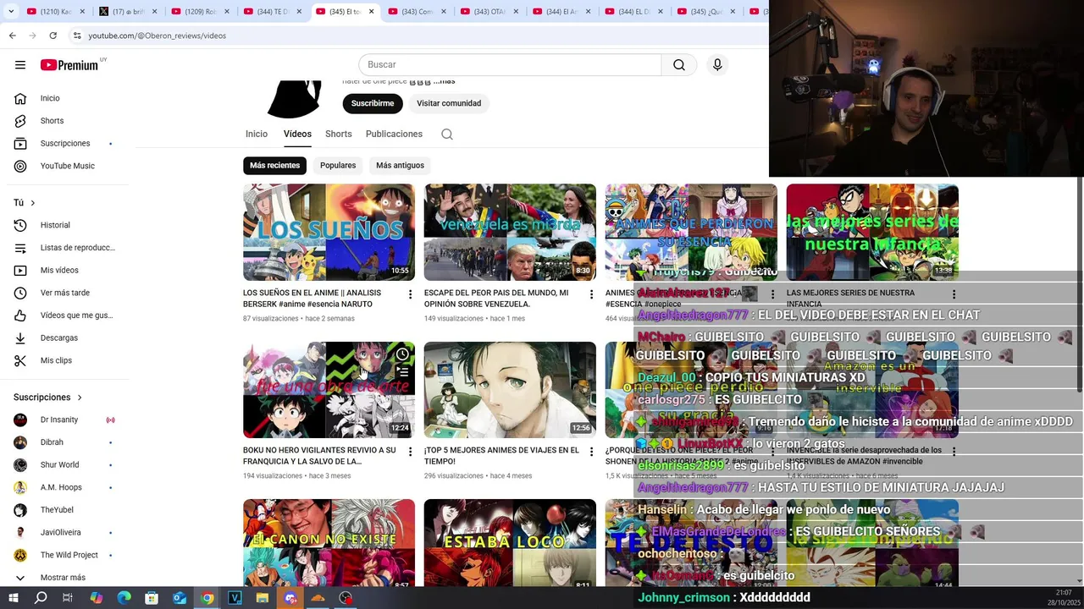The height and width of the screenshot is (609, 1084).
Task: Go back in browser
Action: tap(13, 36)
